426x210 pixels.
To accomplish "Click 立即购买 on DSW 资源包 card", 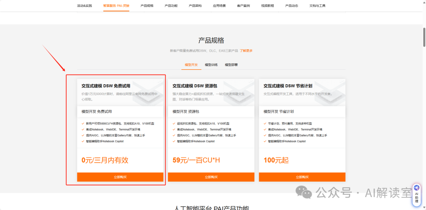I will coord(211,177).
